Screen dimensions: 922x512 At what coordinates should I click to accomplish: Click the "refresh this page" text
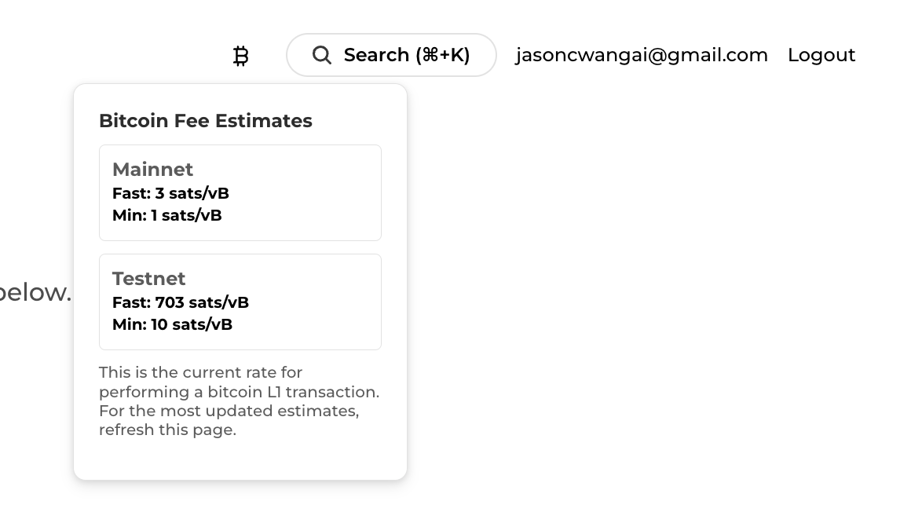(x=167, y=430)
